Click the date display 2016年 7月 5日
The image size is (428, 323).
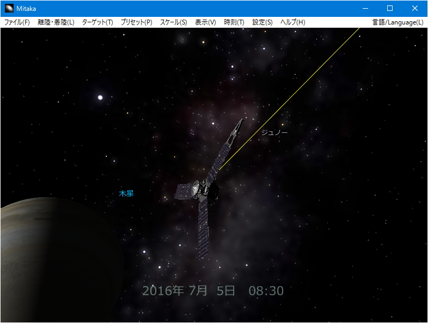[x=188, y=290]
